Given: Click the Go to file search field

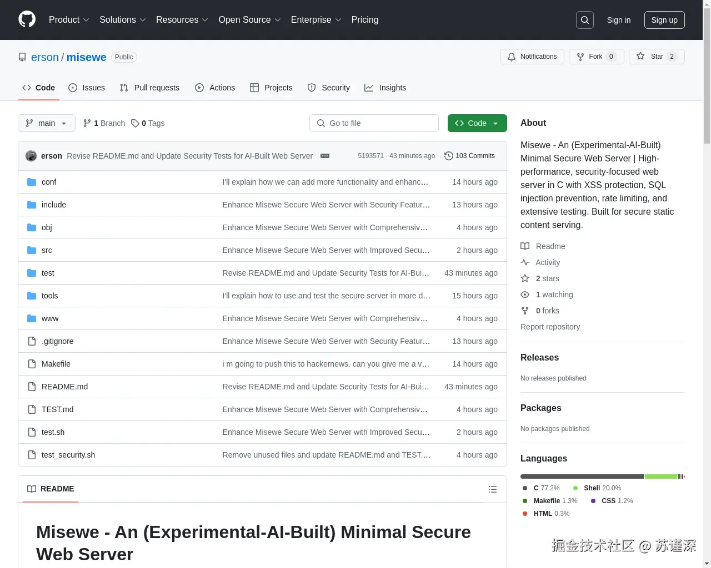Looking at the screenshot, I should pos(374,123).
